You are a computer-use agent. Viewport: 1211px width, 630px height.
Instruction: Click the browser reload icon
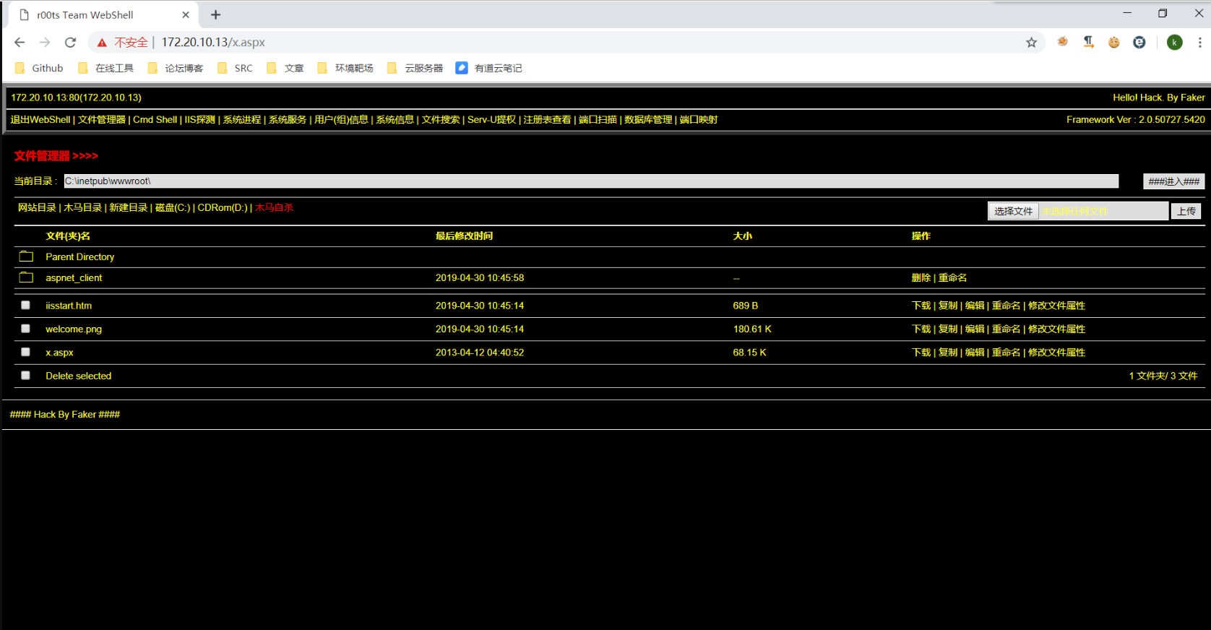pos(70,43)
